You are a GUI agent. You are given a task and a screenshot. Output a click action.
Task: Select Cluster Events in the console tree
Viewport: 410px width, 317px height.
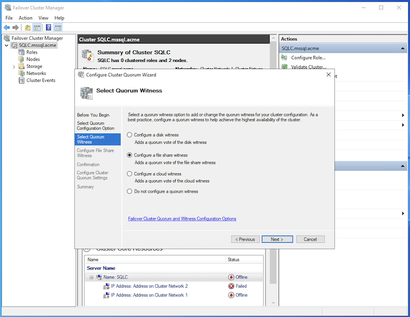point(41,80)
